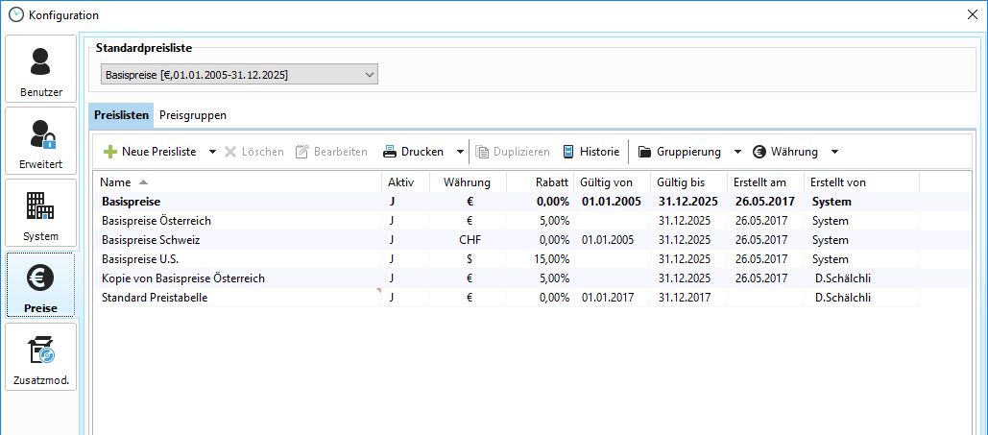988x435 pixels.
Task: Select the Preislisten tab
Action: 121,115
